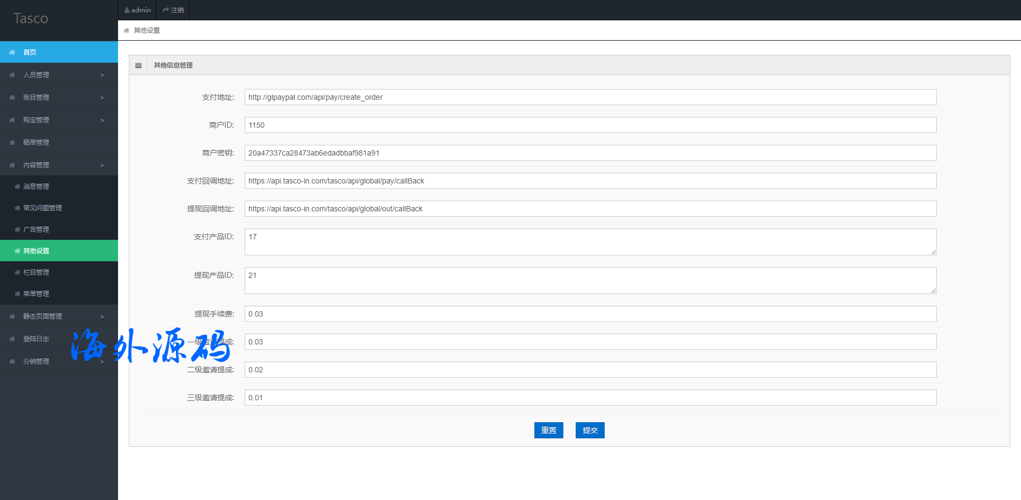Expand the 账目管理 menu chevron
The width and height of the screenshot is (1021, 500).
click(102, 98)
